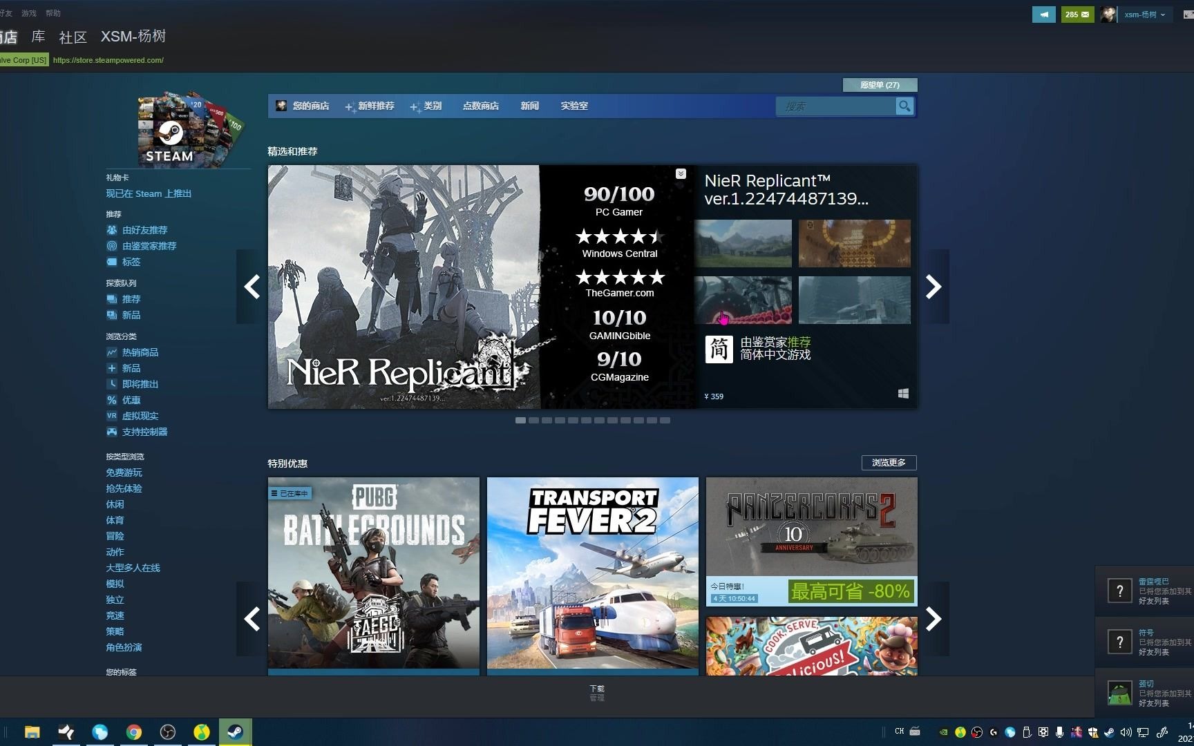The height and width of the screenshot is (746, 1194).
Task: Select the fifth carousel page indicator
Action: 573,420
